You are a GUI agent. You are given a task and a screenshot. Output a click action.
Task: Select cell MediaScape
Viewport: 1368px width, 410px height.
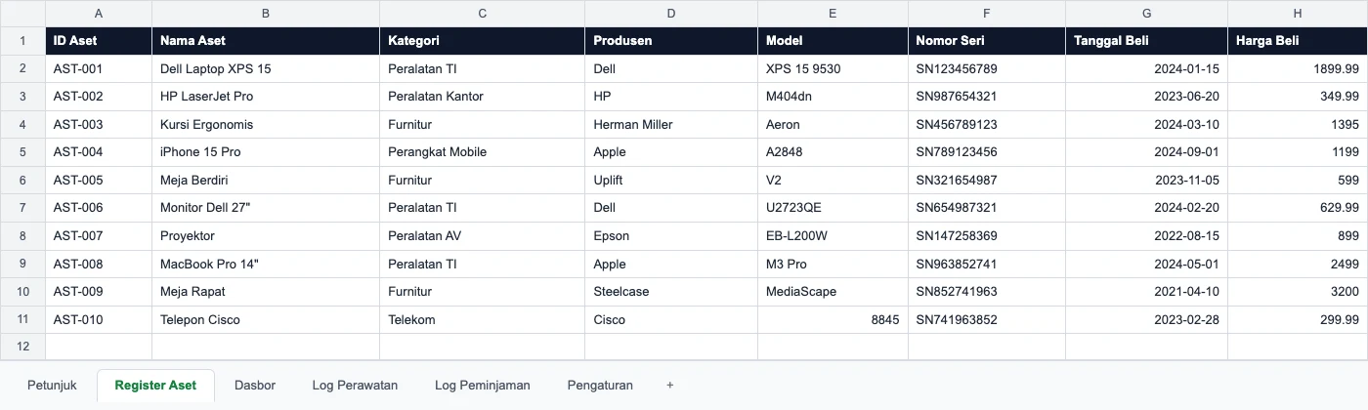833,292
